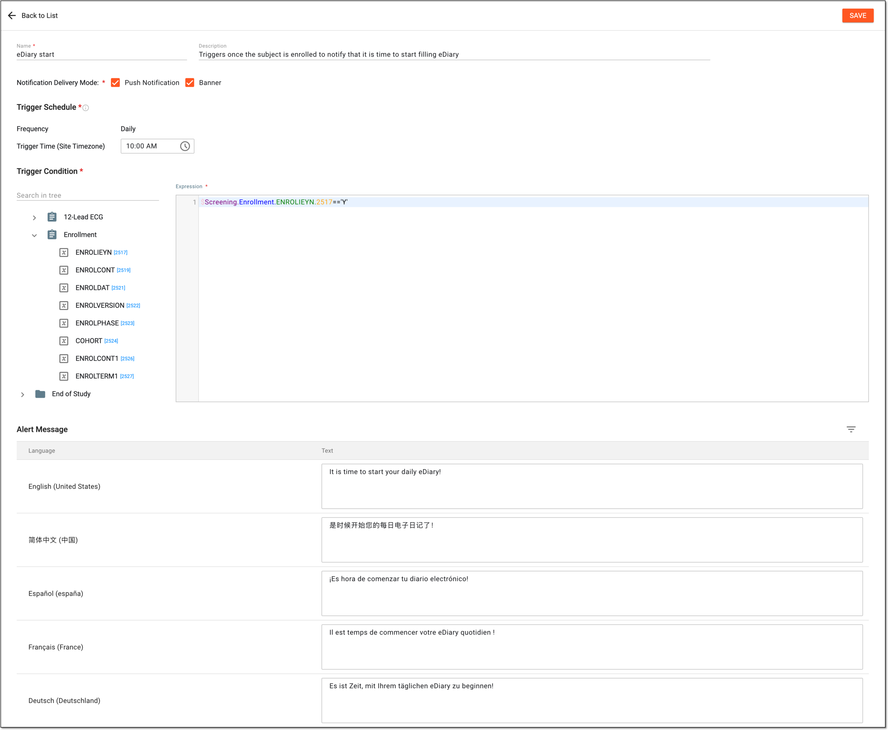
Task: Select COHORT [2524] in the tree
Action: (97, 340)
